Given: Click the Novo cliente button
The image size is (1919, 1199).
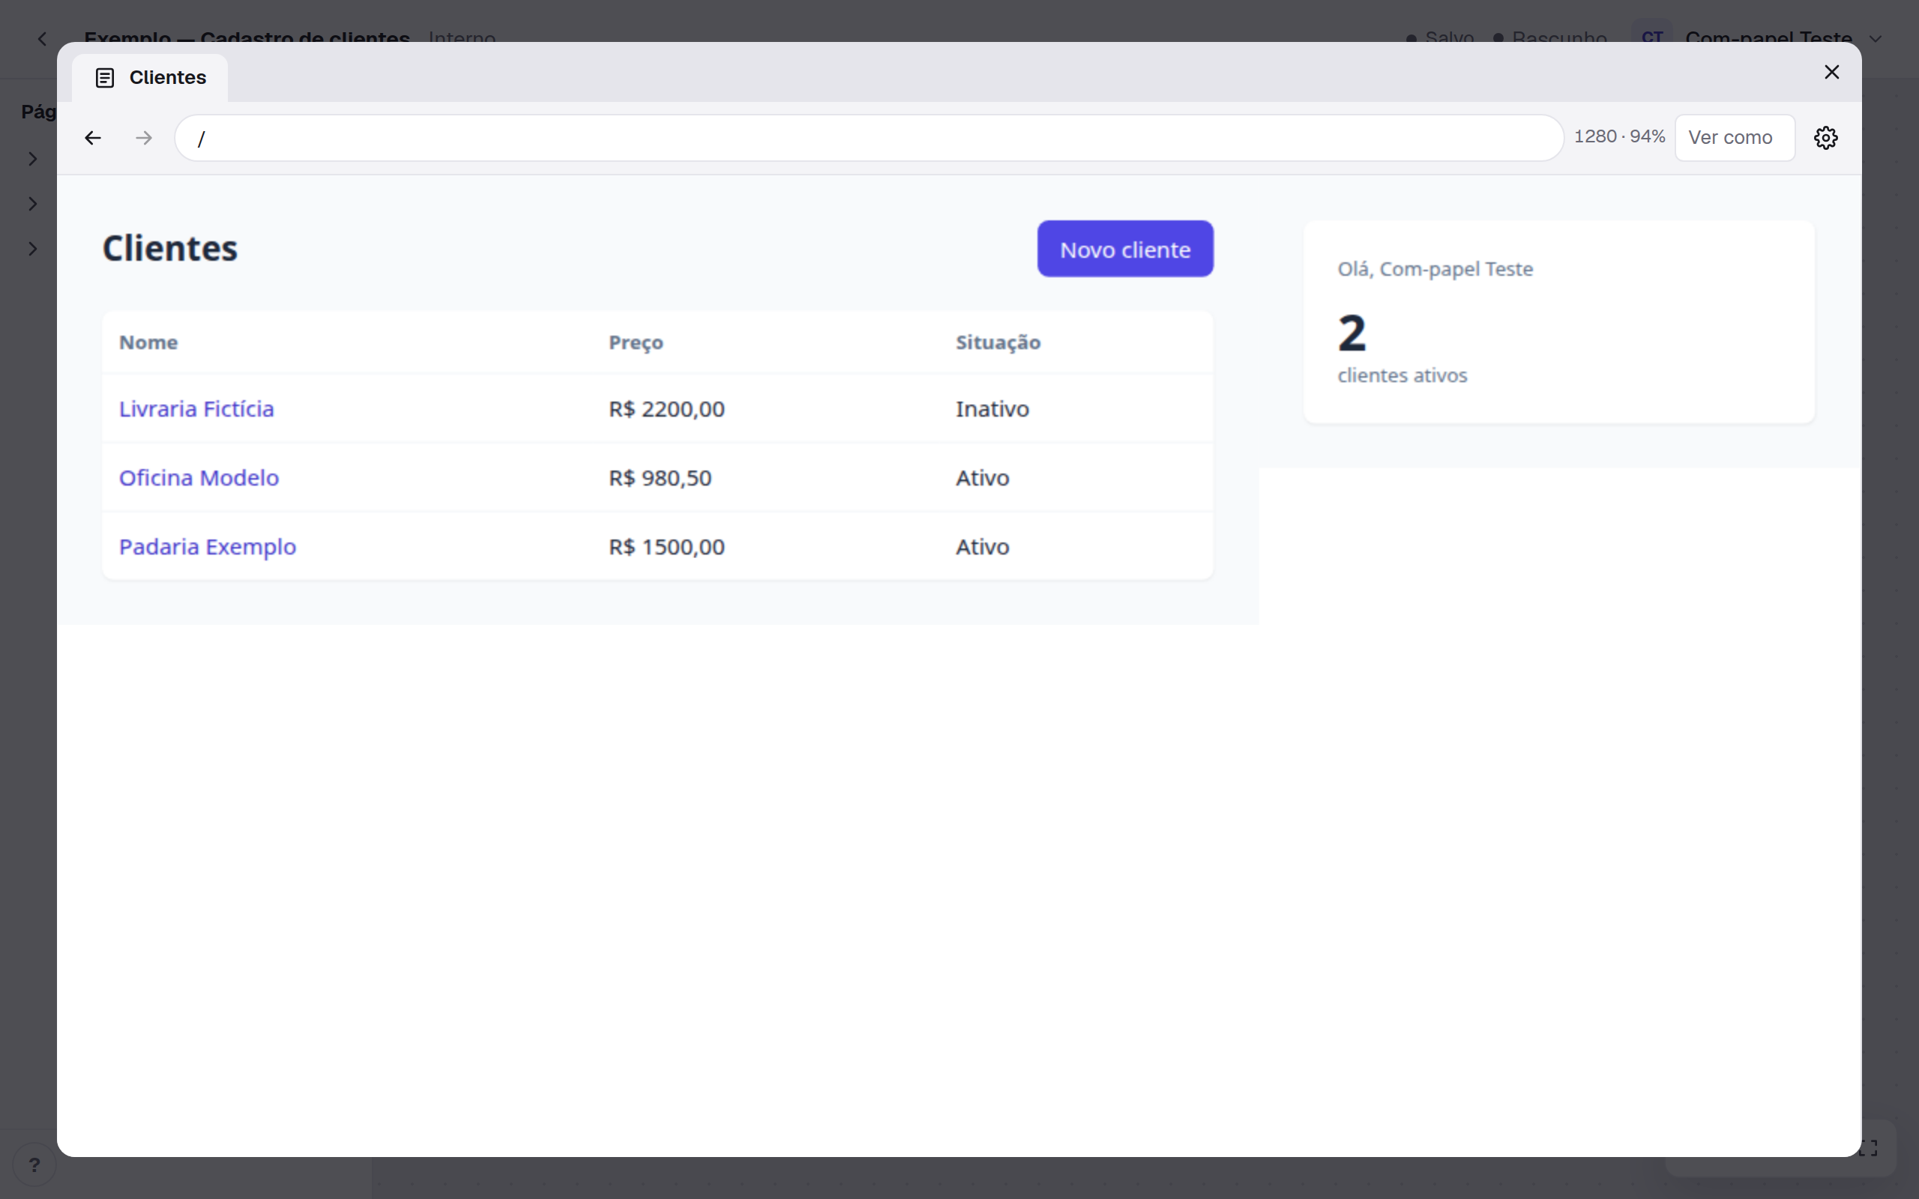Looking at the screenshot, I should point(1124,249).
